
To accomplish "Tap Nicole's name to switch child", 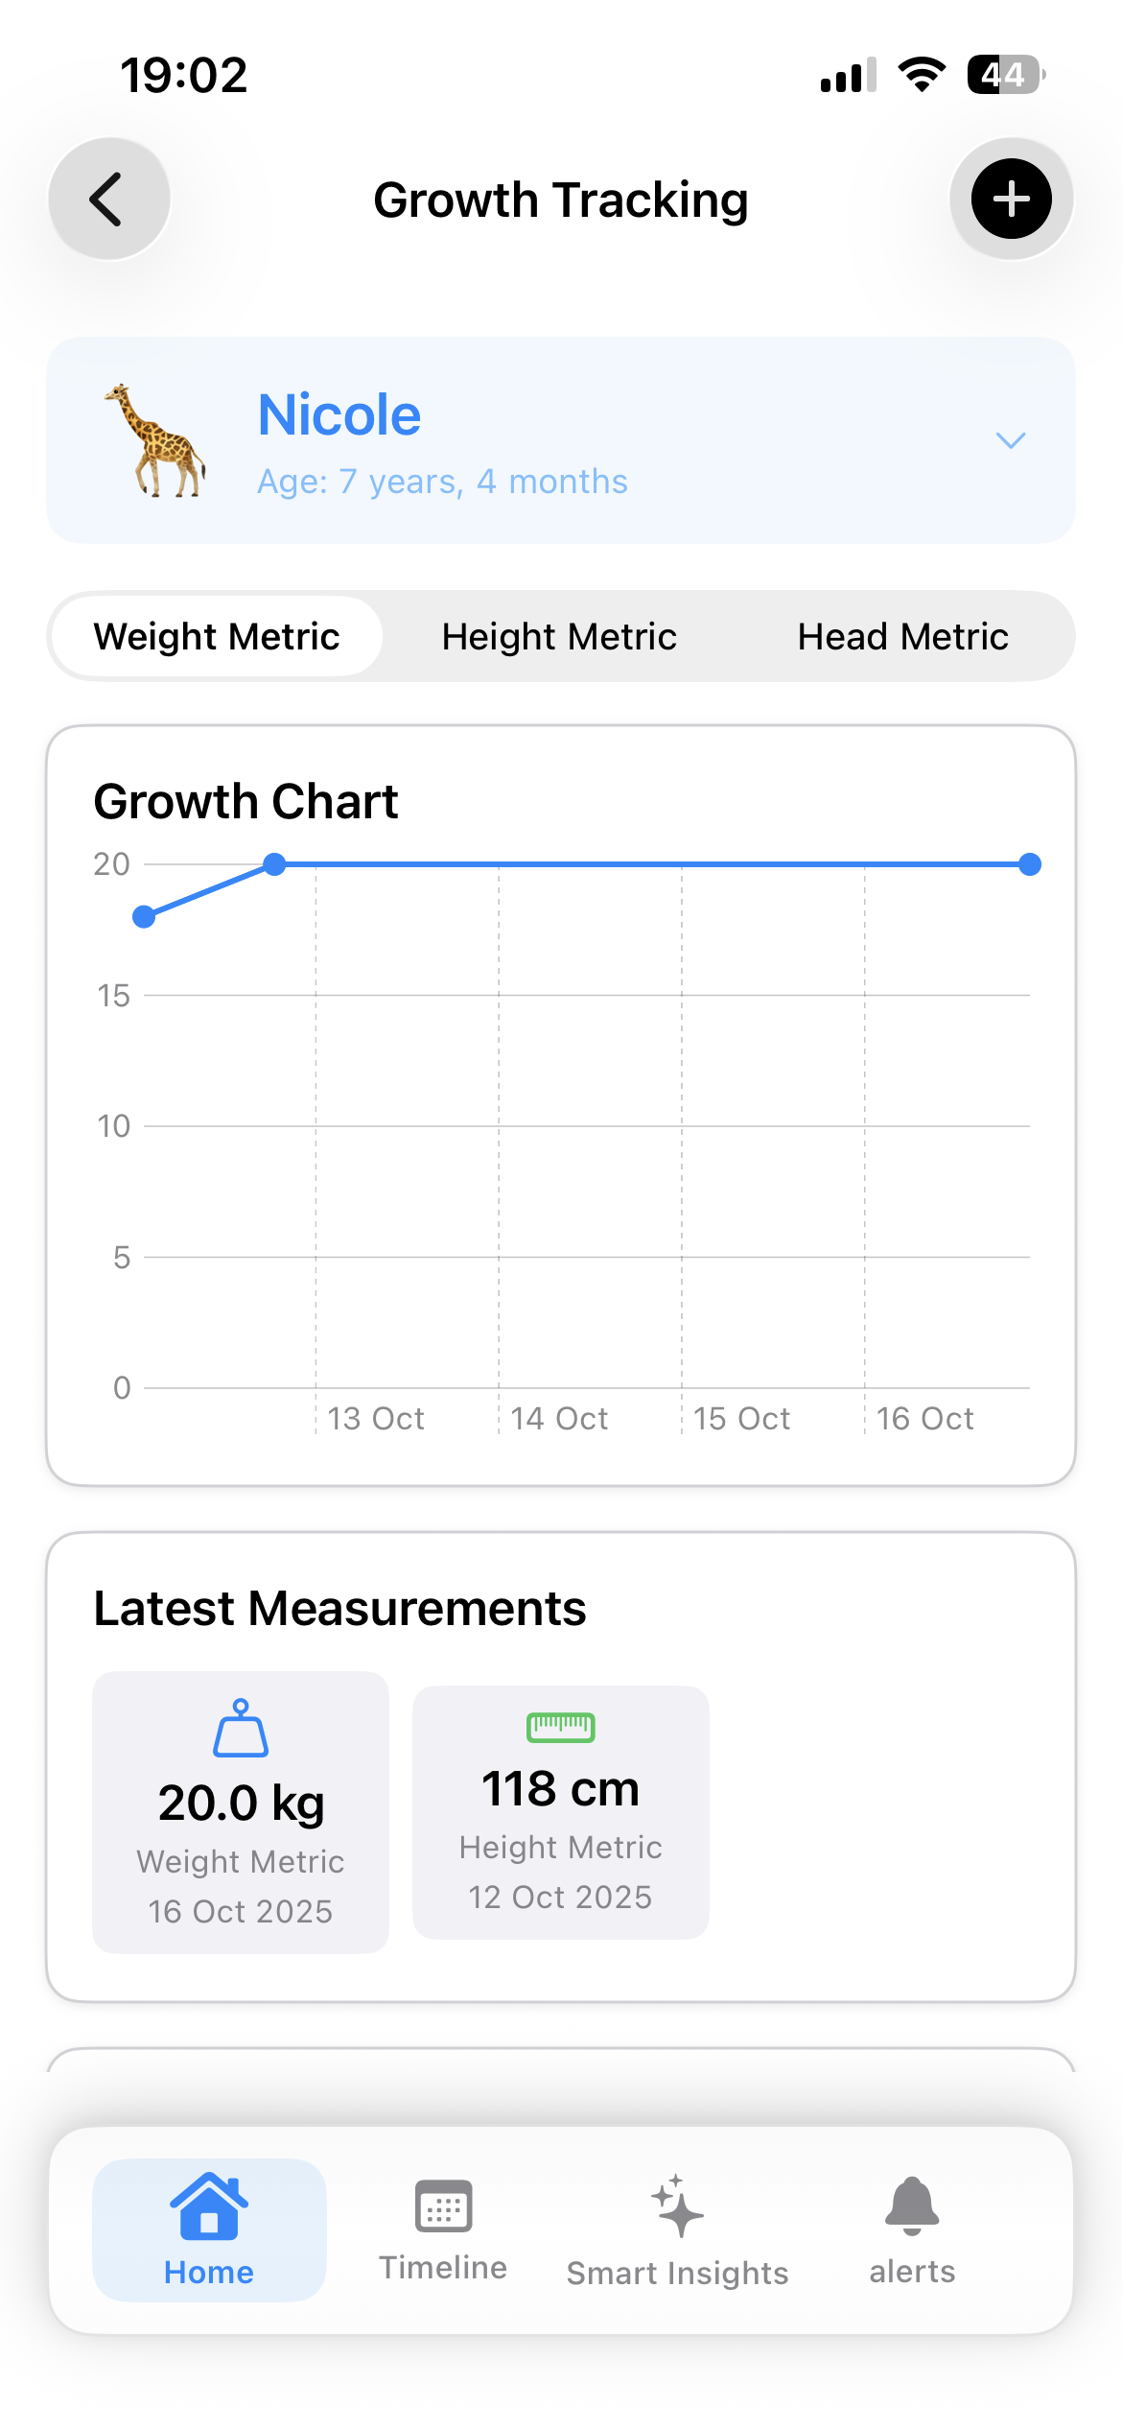I will coord(339,414).
